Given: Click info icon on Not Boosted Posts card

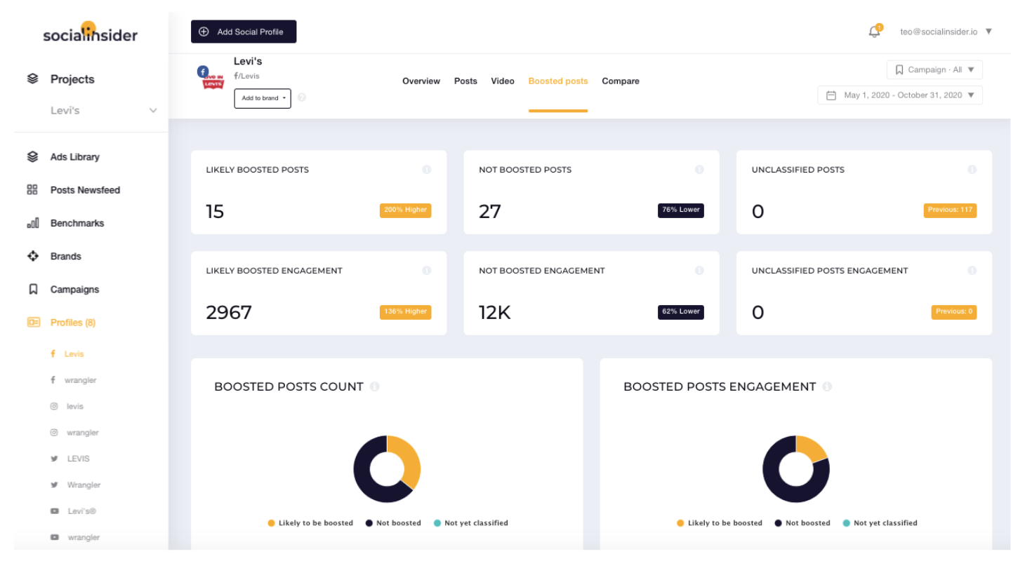Looking at the screenshot, I should click(x=699, y=170).
